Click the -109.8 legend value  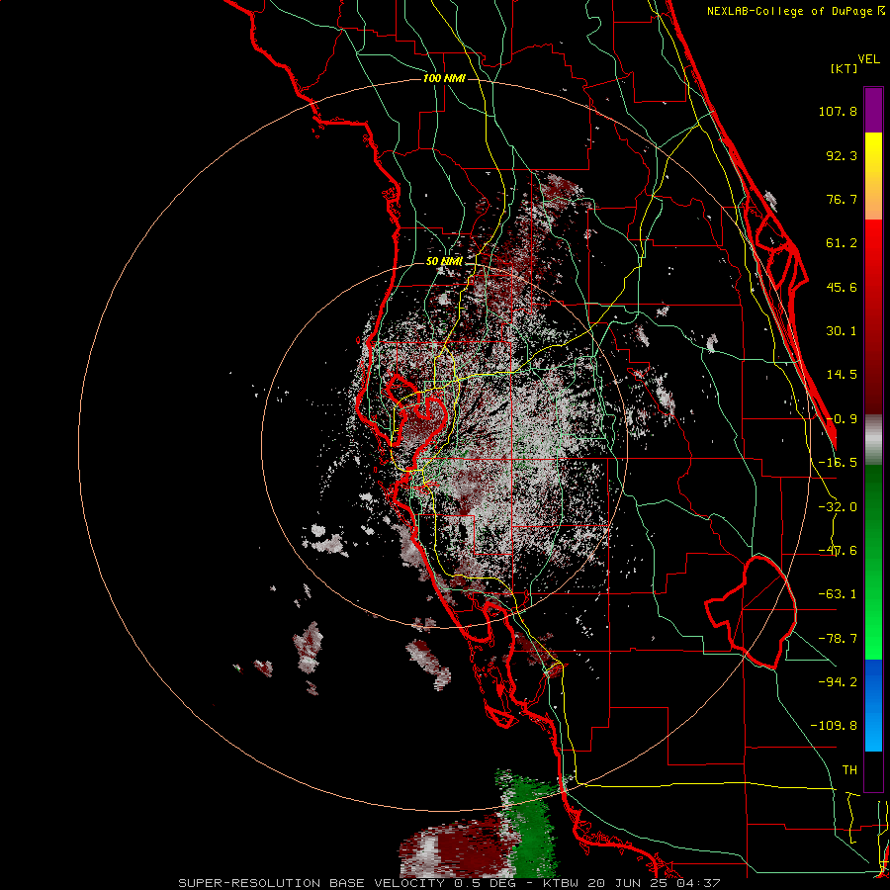834,726
